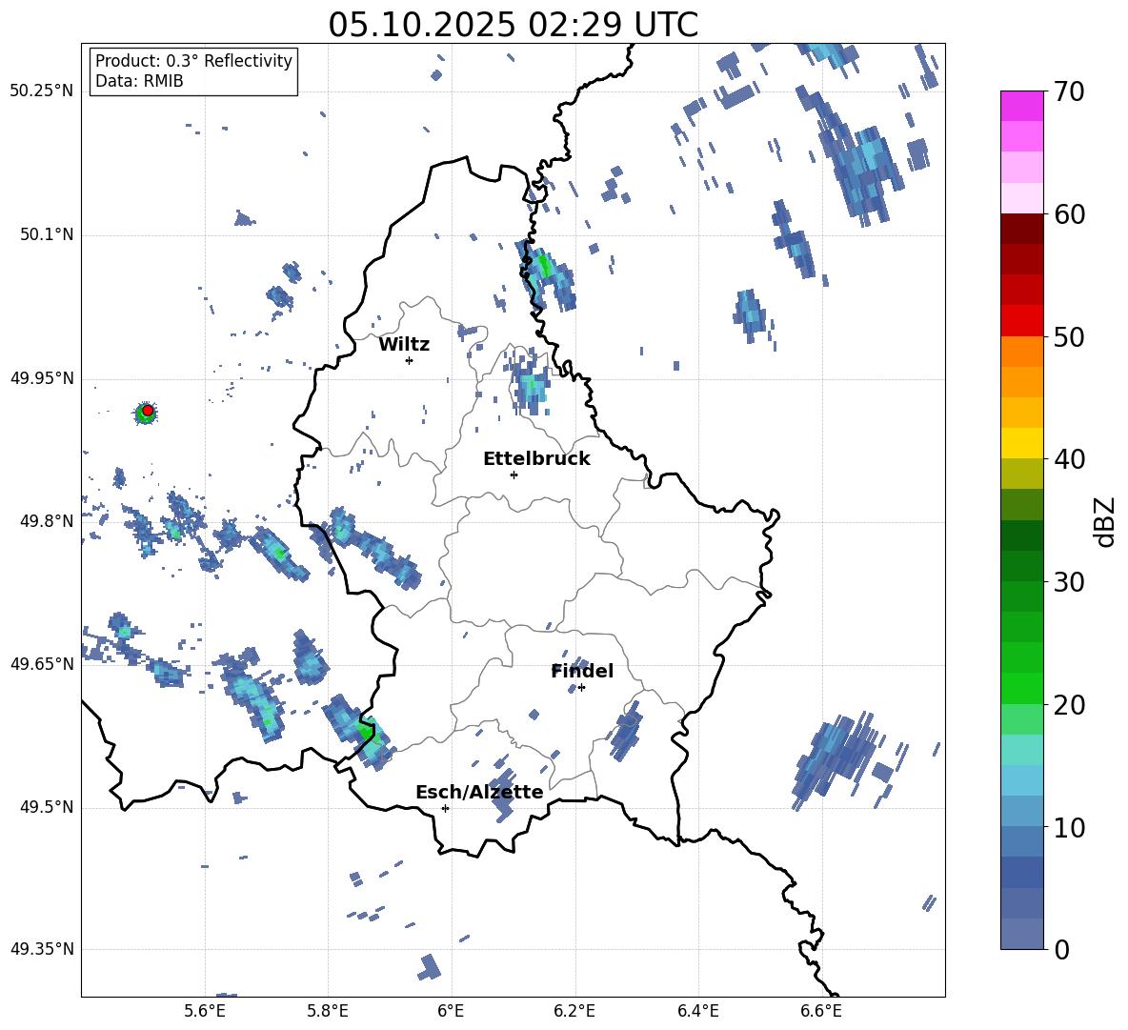1128x1030 pixels.
Task: Click the Product: 0.3° Reflectivity label
Action: coord(193,60)
